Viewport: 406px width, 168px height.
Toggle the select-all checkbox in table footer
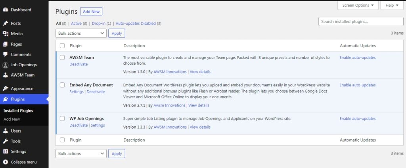tap(62, 140)
